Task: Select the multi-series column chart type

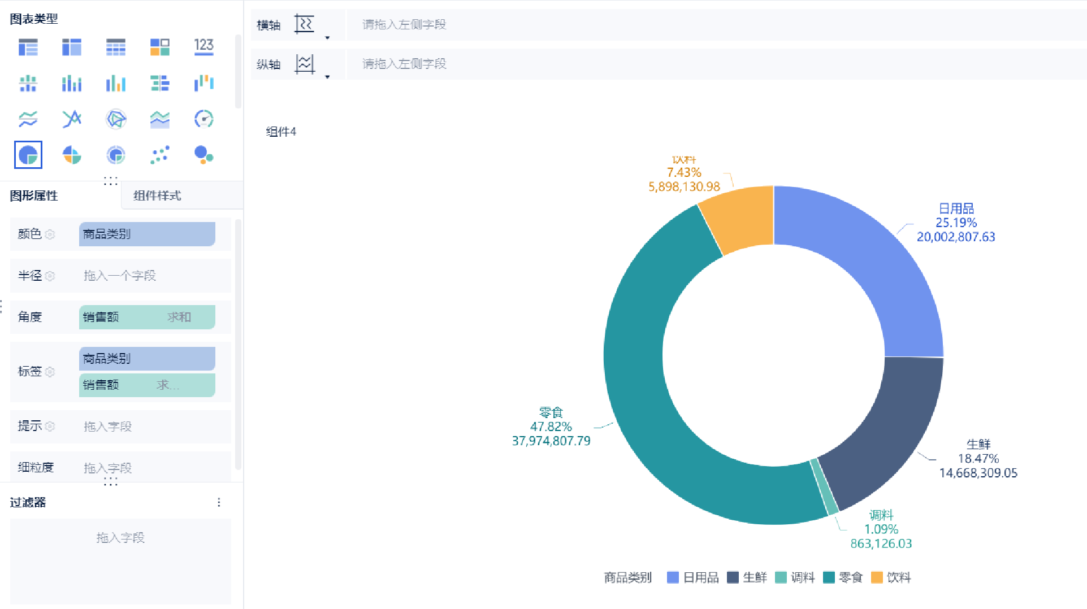Action: [116, 84]
